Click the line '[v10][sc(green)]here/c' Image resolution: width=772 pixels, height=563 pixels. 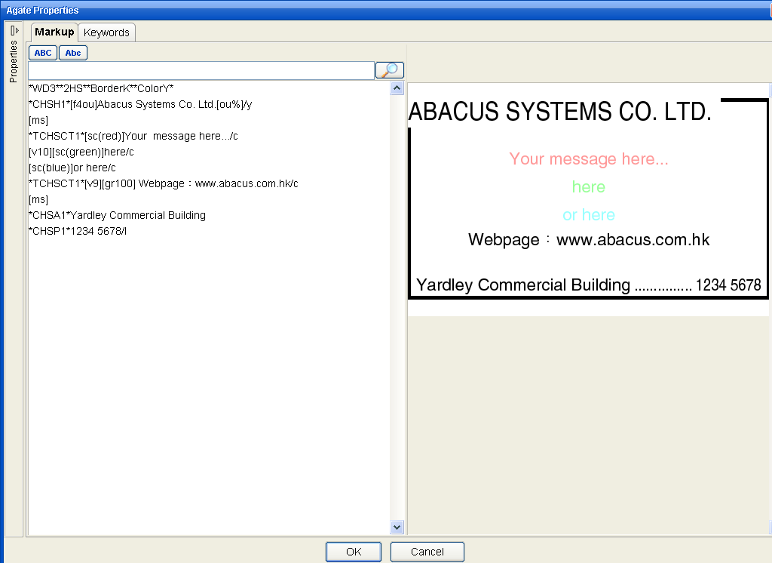pyautogui.click(x=81, y=152)
